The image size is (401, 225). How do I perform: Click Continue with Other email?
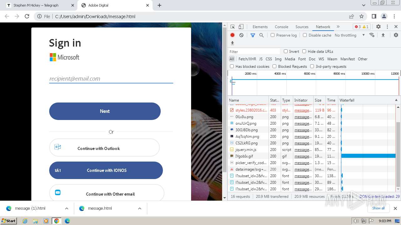(x=107, y=193)
